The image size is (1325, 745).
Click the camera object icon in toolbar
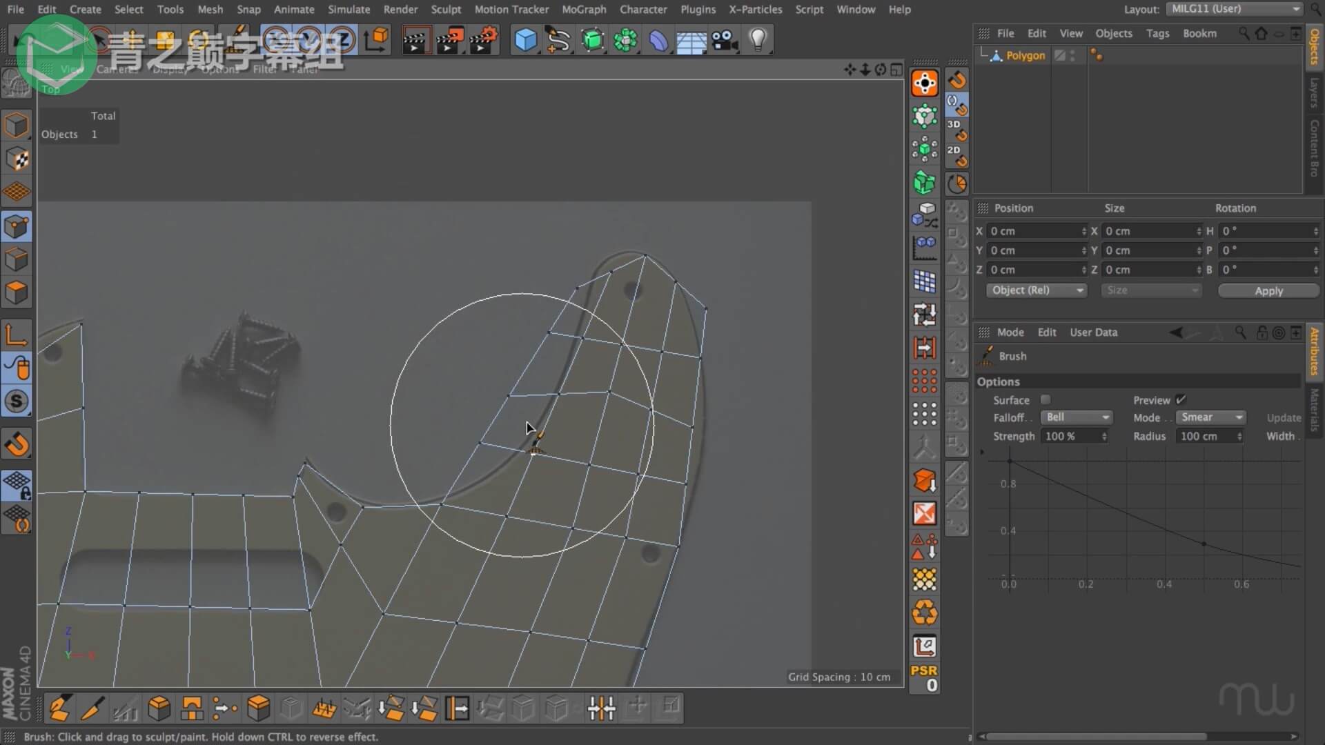point(725,40)
